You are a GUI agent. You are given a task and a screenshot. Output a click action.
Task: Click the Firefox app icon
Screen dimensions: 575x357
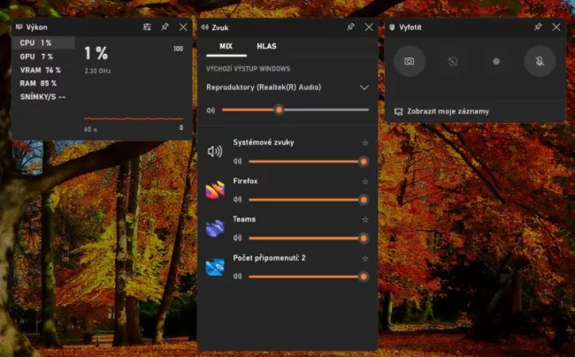tap(215, 190)
